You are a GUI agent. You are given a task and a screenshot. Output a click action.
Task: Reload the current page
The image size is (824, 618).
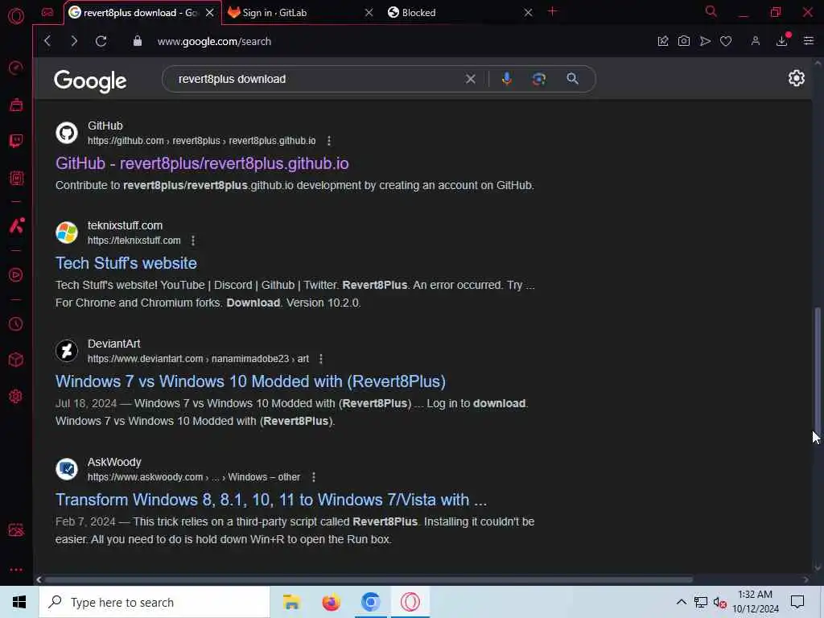(101, 41)
